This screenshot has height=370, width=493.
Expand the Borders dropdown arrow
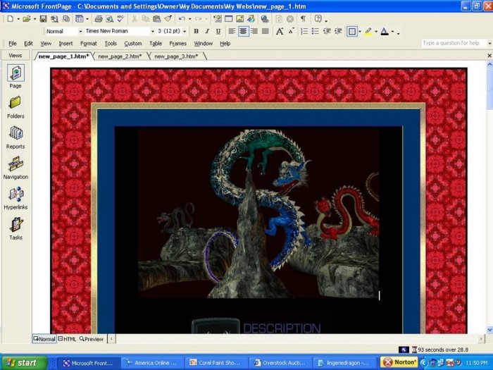pyautogui.click(x=360, y=32)
